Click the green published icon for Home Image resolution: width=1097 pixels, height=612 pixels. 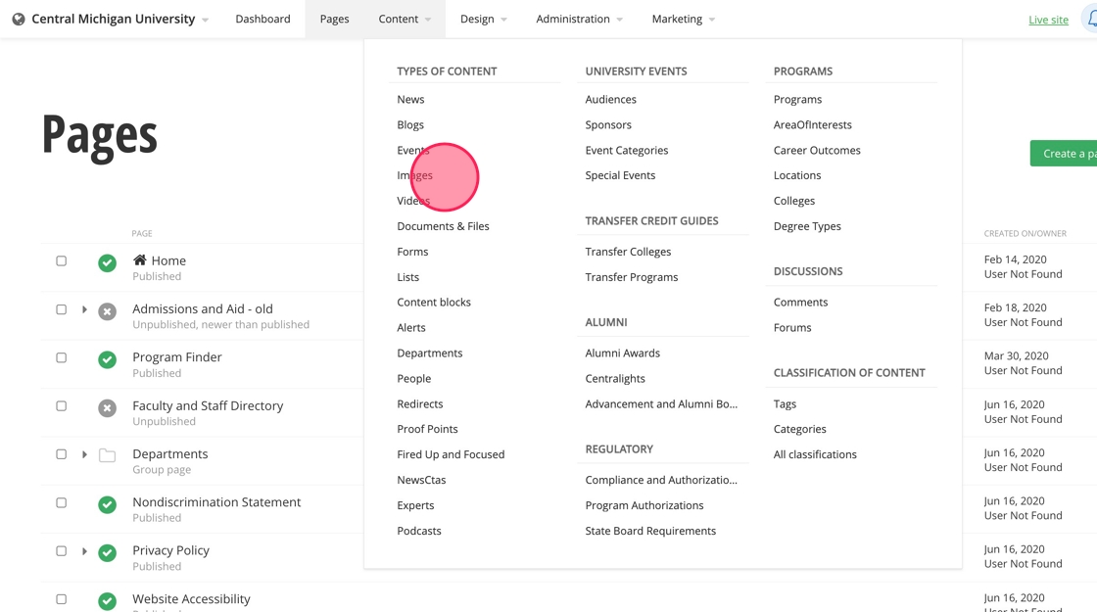point(108,262)
